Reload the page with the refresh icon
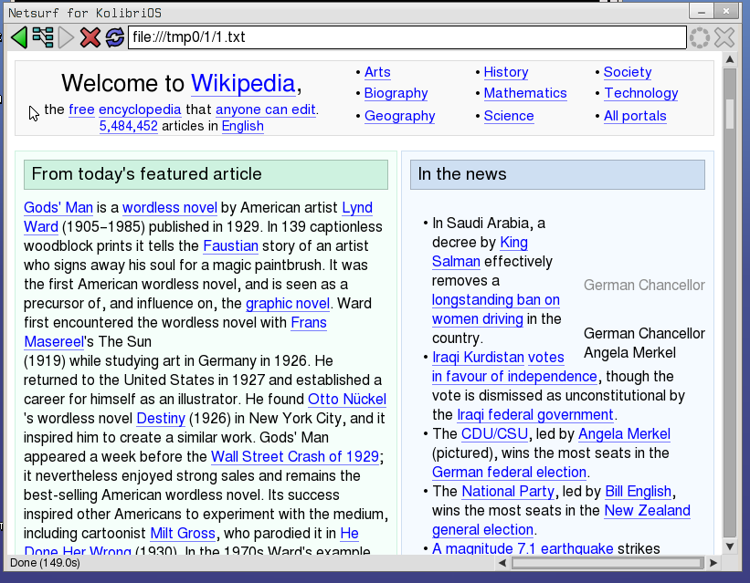Image resolution: width=750 pixels, height=583 pixels. [x=114, y=37]
